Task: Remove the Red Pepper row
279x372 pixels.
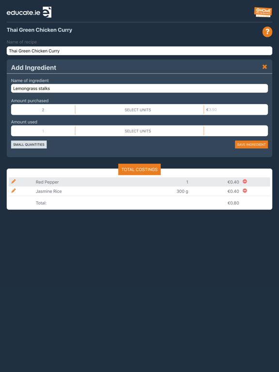Action: (245, 182)
